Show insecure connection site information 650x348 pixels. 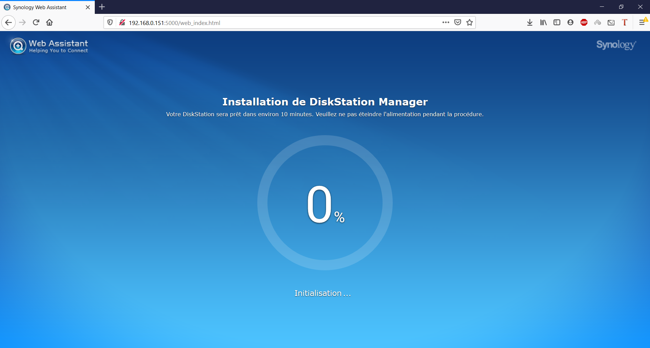click(x=122, y=23)
